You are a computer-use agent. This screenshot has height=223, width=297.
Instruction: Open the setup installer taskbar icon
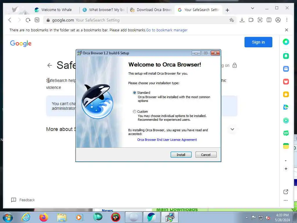(x=170, y=217)
